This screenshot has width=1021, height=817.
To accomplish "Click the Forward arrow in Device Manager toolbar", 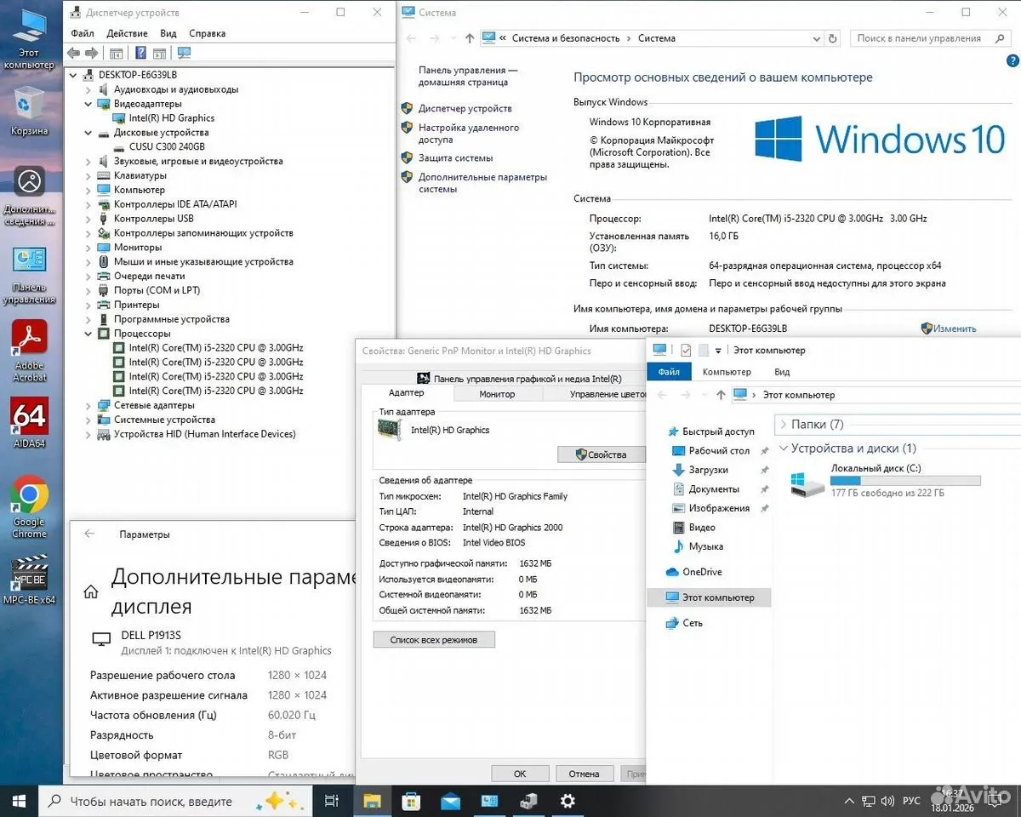I will [x=91, y=53].
